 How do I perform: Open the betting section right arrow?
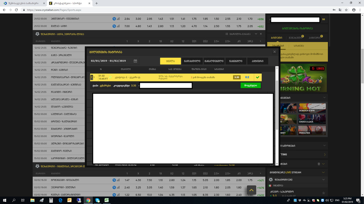click(x=325, y=154)
